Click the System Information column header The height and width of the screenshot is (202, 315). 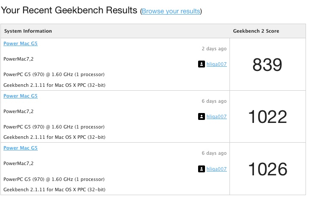(x=28, y=31)
